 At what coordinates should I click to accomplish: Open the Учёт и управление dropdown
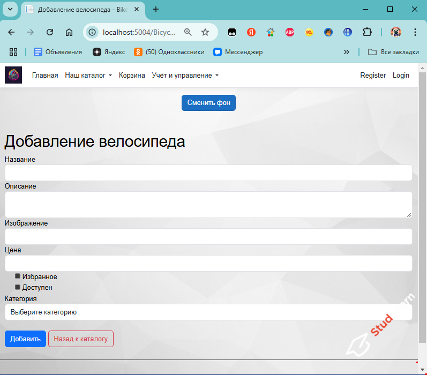(185, 76)
